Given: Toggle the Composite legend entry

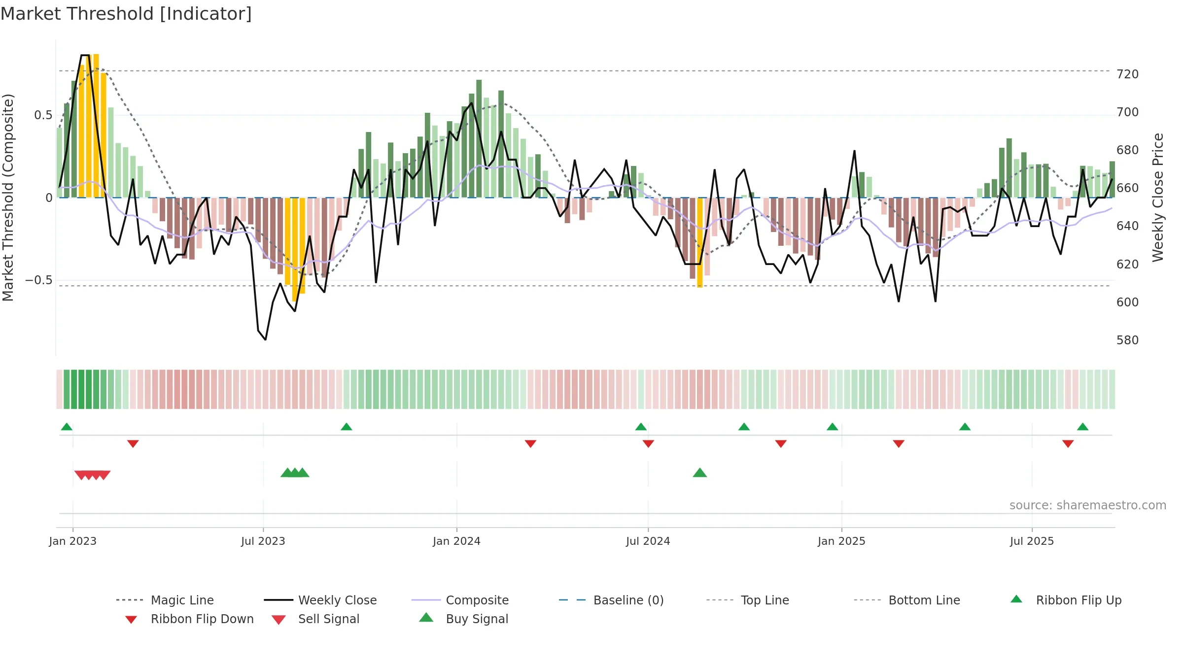Looking at the screenshot, I should 460,600.
